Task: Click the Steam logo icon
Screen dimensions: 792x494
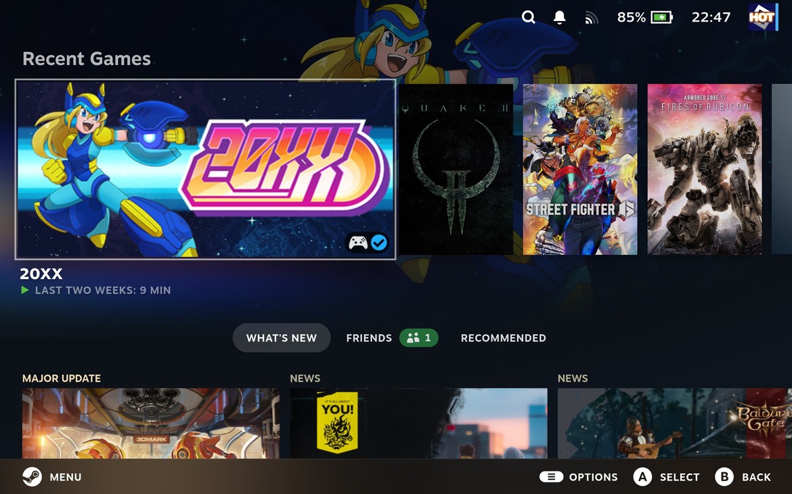Action: (32, 477)
